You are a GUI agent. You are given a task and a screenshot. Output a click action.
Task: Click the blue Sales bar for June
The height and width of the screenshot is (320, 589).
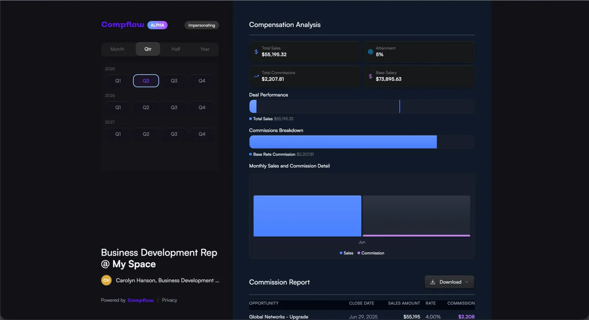pos(307,216)
